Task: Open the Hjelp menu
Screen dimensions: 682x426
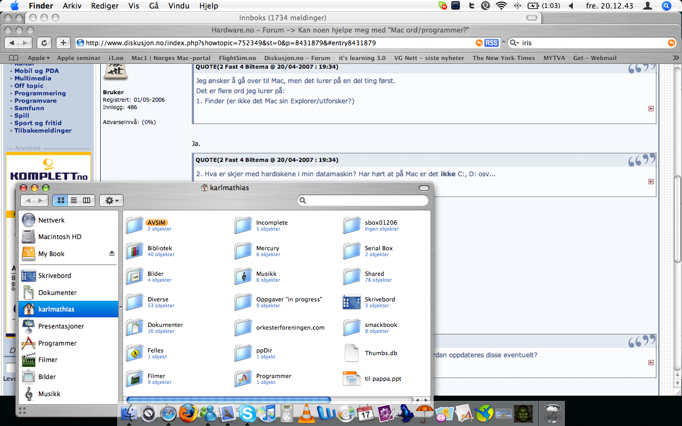Action: pyautogui.click(x=208, y=6)
